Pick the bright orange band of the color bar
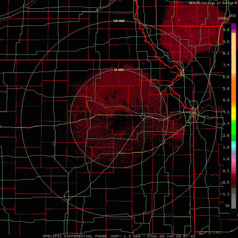 point(234,91)
